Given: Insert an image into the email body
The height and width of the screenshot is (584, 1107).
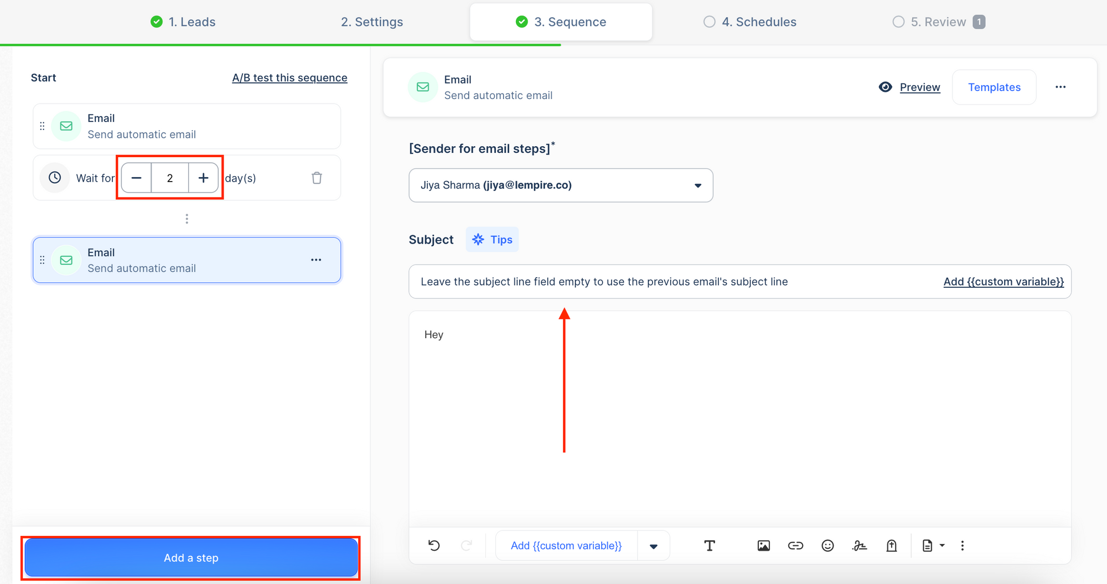Looking at the screenshot, I should tap(763, 545).
